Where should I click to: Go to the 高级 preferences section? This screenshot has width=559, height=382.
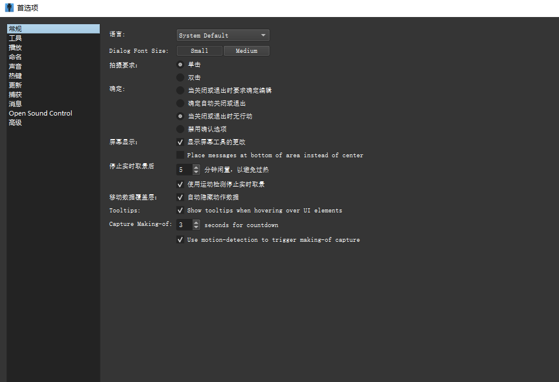15,123
